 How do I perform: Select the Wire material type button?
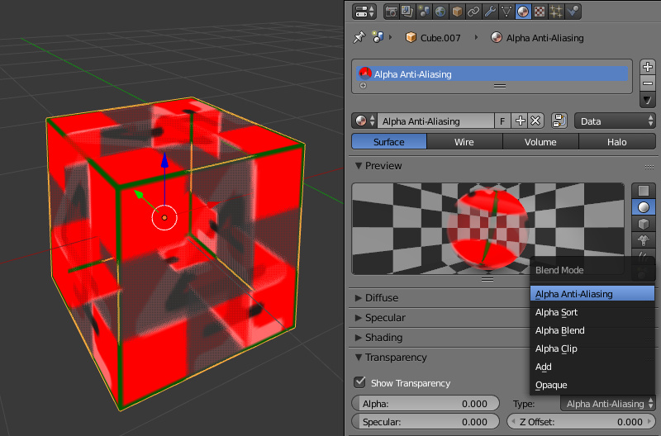pyautogui.click(x=464, y=142)
